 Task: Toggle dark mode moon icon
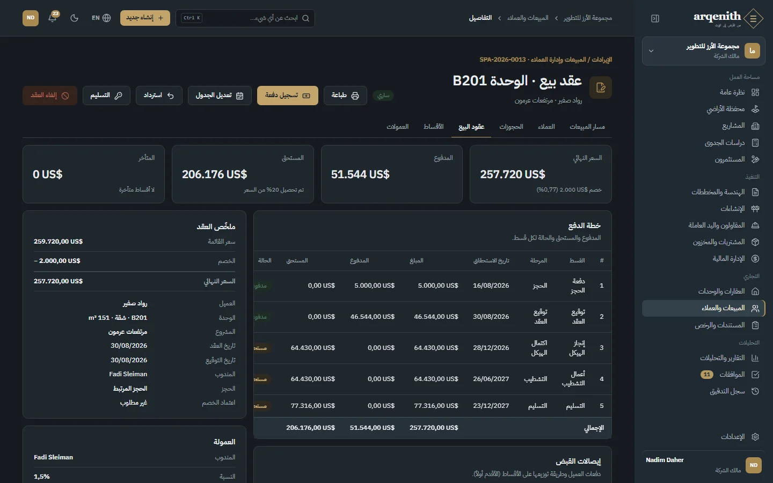(74, 18)
